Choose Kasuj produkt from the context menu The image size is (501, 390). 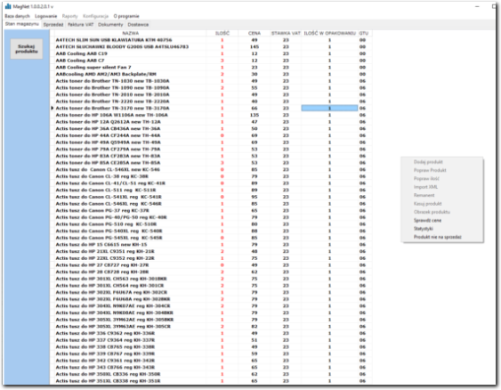pos(442,204)
